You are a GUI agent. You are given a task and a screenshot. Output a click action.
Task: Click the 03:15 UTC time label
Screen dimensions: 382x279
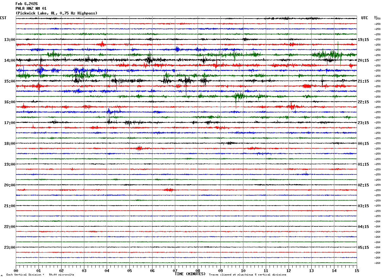click(363, 206)
